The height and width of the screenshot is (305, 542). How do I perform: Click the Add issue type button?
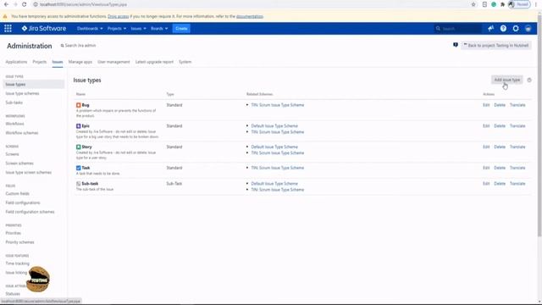[506, 80]
